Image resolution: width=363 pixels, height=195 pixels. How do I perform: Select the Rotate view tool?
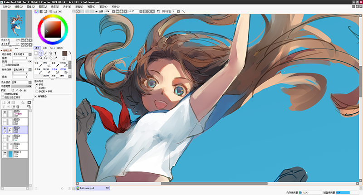pos(46,58)
